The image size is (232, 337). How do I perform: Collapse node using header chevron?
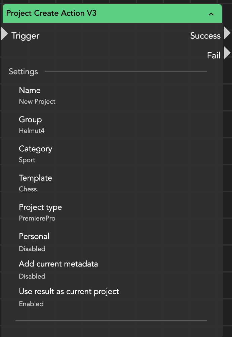(211, 14)
